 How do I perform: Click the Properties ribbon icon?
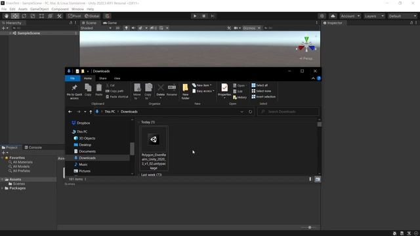(224, 90)
